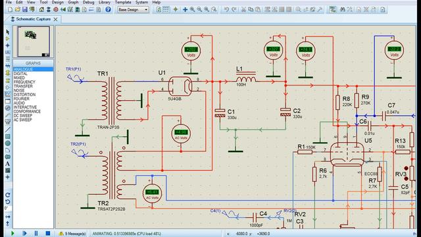
Task: Open the Tool menu
Action: [43, 2]
